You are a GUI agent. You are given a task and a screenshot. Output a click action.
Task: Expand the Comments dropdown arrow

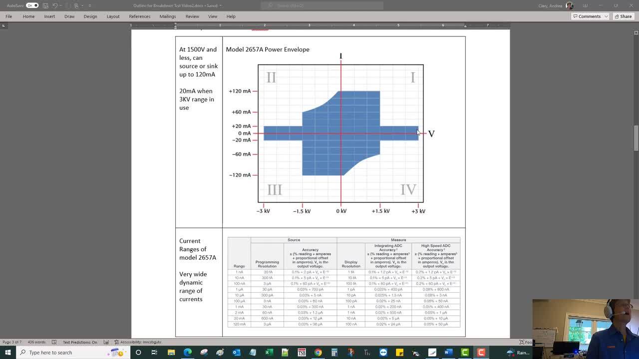(x=606, y=16)
